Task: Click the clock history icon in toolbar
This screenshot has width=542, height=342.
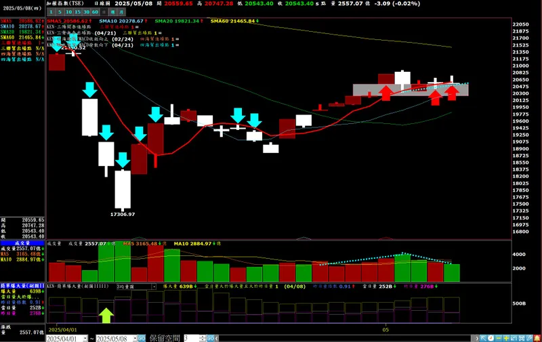Action: coord(491,338)
